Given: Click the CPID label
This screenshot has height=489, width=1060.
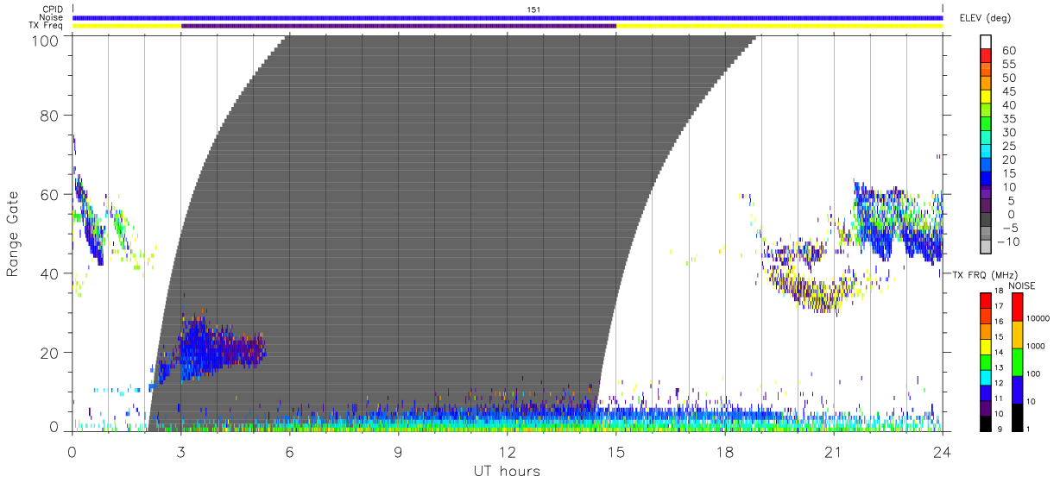Looking at the screenshot, I should click(x=52, y=9).
